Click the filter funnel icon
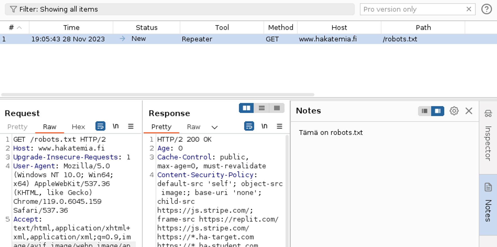 (x=13, y=9)
